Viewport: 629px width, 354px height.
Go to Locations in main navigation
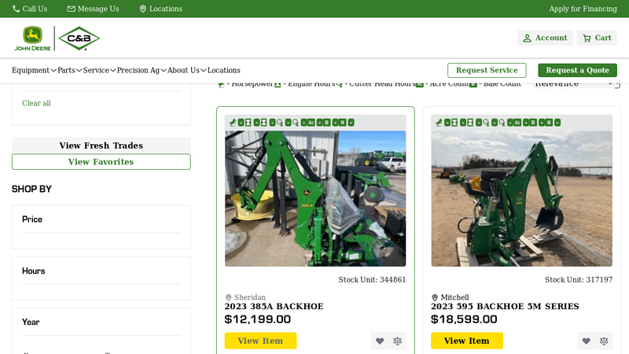(x=224, y=70)
